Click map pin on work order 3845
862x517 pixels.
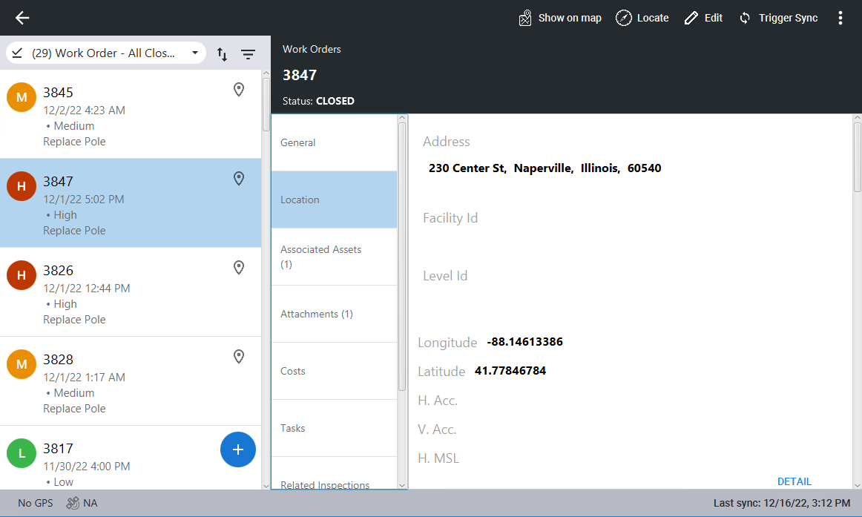click(239, 90)
